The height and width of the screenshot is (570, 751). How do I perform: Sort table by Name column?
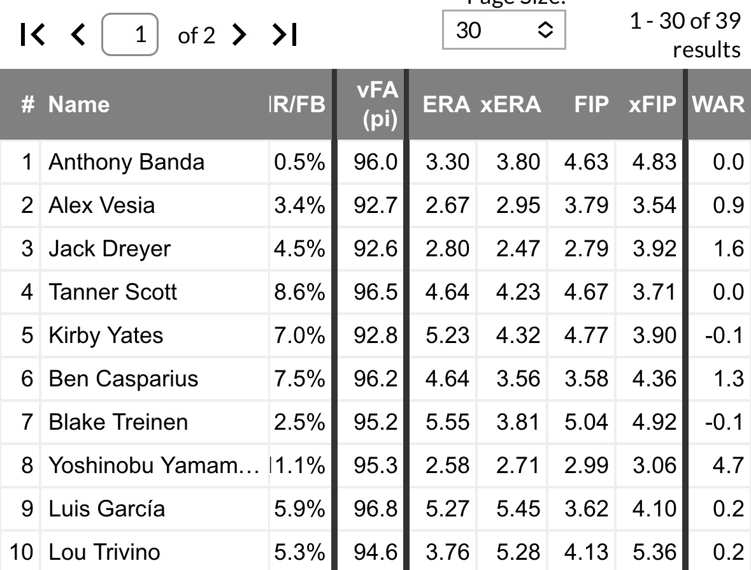[x=79, y=105]
